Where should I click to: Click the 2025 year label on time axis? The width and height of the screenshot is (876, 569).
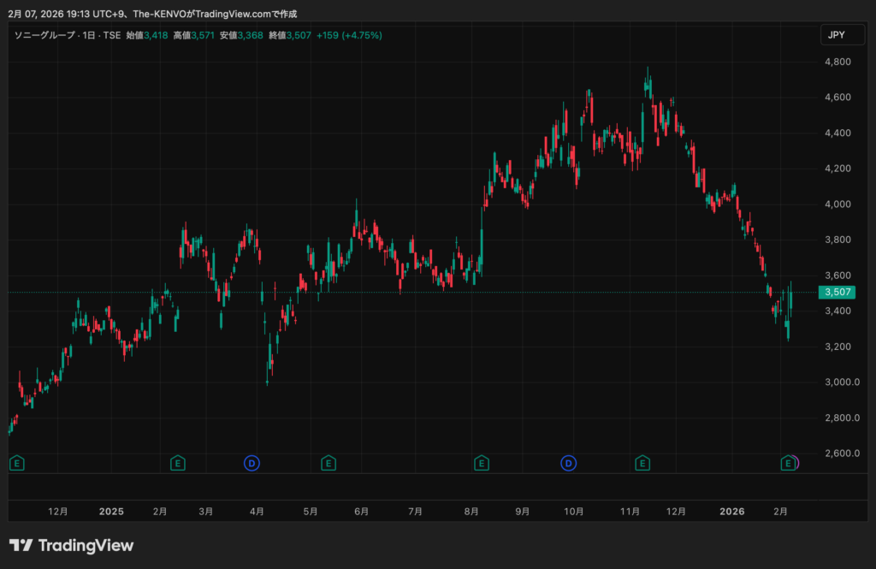(111, 512)
